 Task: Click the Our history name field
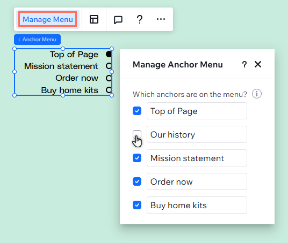[197, 134]
